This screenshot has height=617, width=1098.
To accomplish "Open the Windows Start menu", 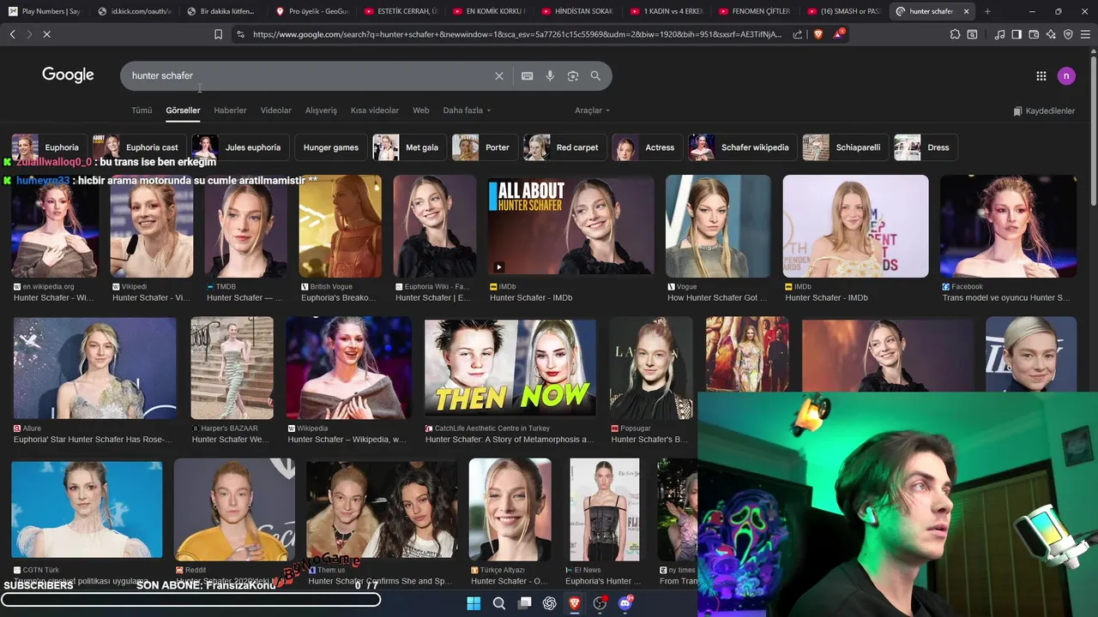I will 474,603.
